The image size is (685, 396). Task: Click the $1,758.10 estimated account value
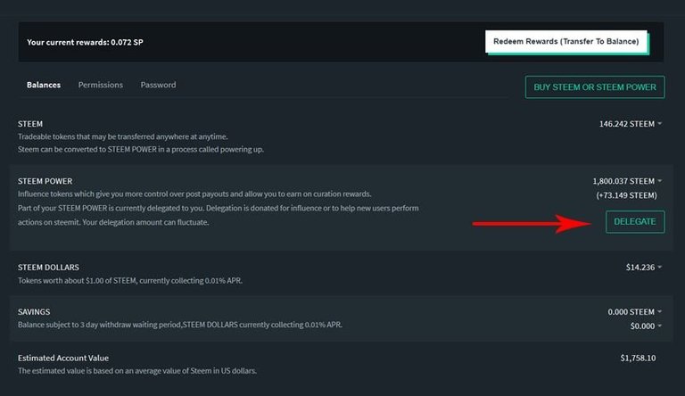coord(638,358)
